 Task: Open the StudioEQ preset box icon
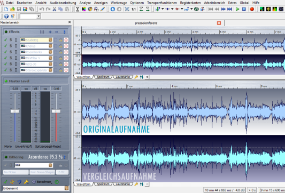pos(50,40)
